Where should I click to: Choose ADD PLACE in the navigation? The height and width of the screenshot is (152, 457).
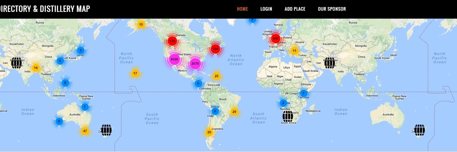pos(295,9)
